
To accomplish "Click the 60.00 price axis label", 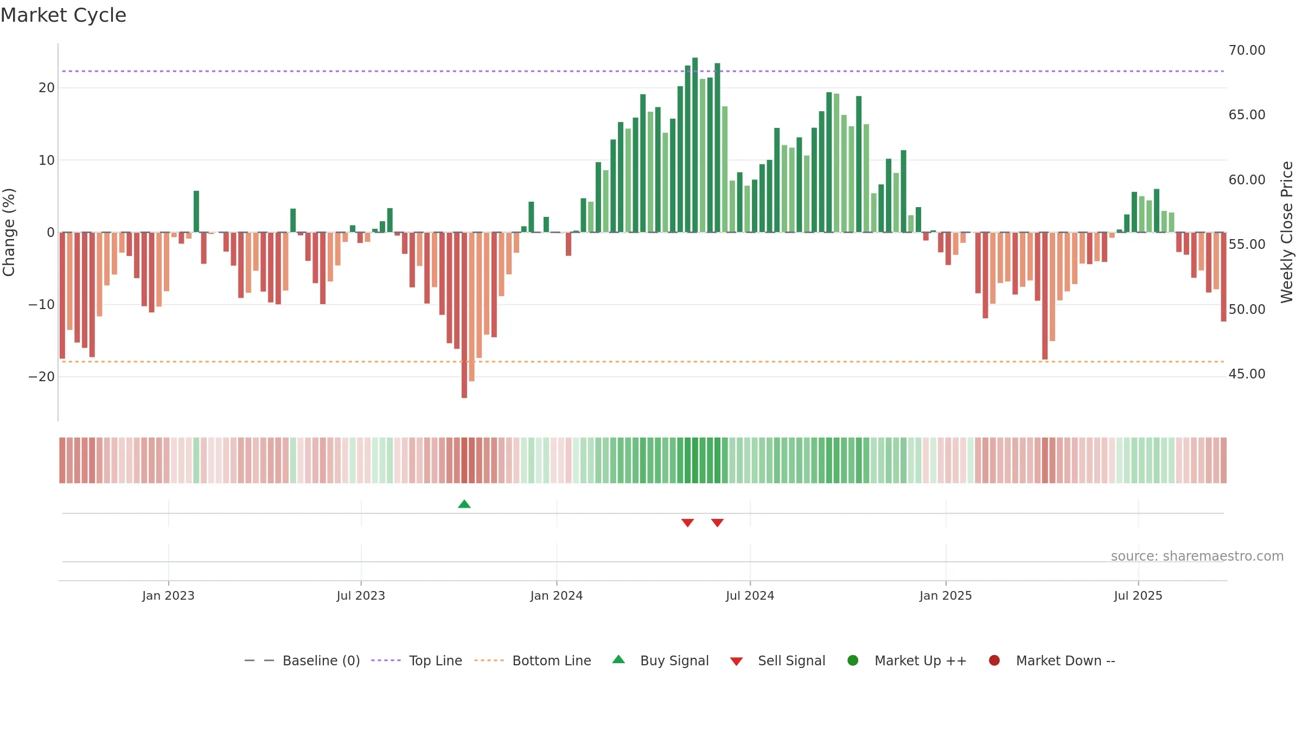I will 1247,179.
